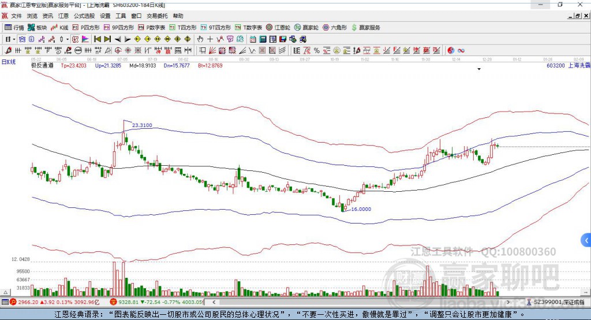Click the Bt=12.8769 value

[210, 65]
